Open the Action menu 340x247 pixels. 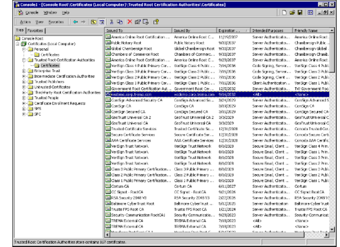pyautogui.click(x=25, y=22)
